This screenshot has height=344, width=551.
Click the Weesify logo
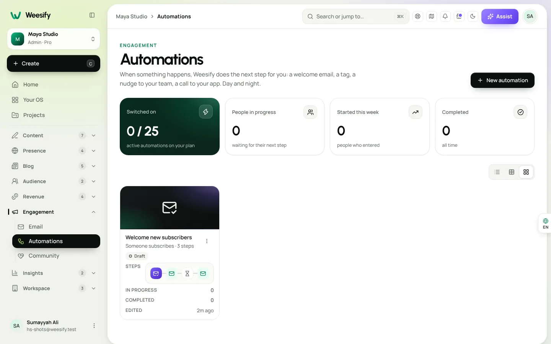[x=31, y=15]
